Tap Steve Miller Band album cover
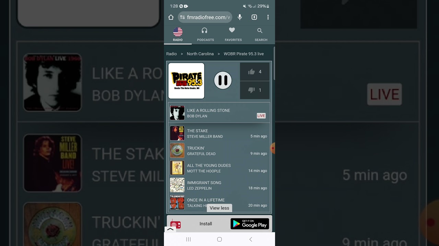Screen dimensions: 439x246 pyautogui.click(x=177, y=133)
